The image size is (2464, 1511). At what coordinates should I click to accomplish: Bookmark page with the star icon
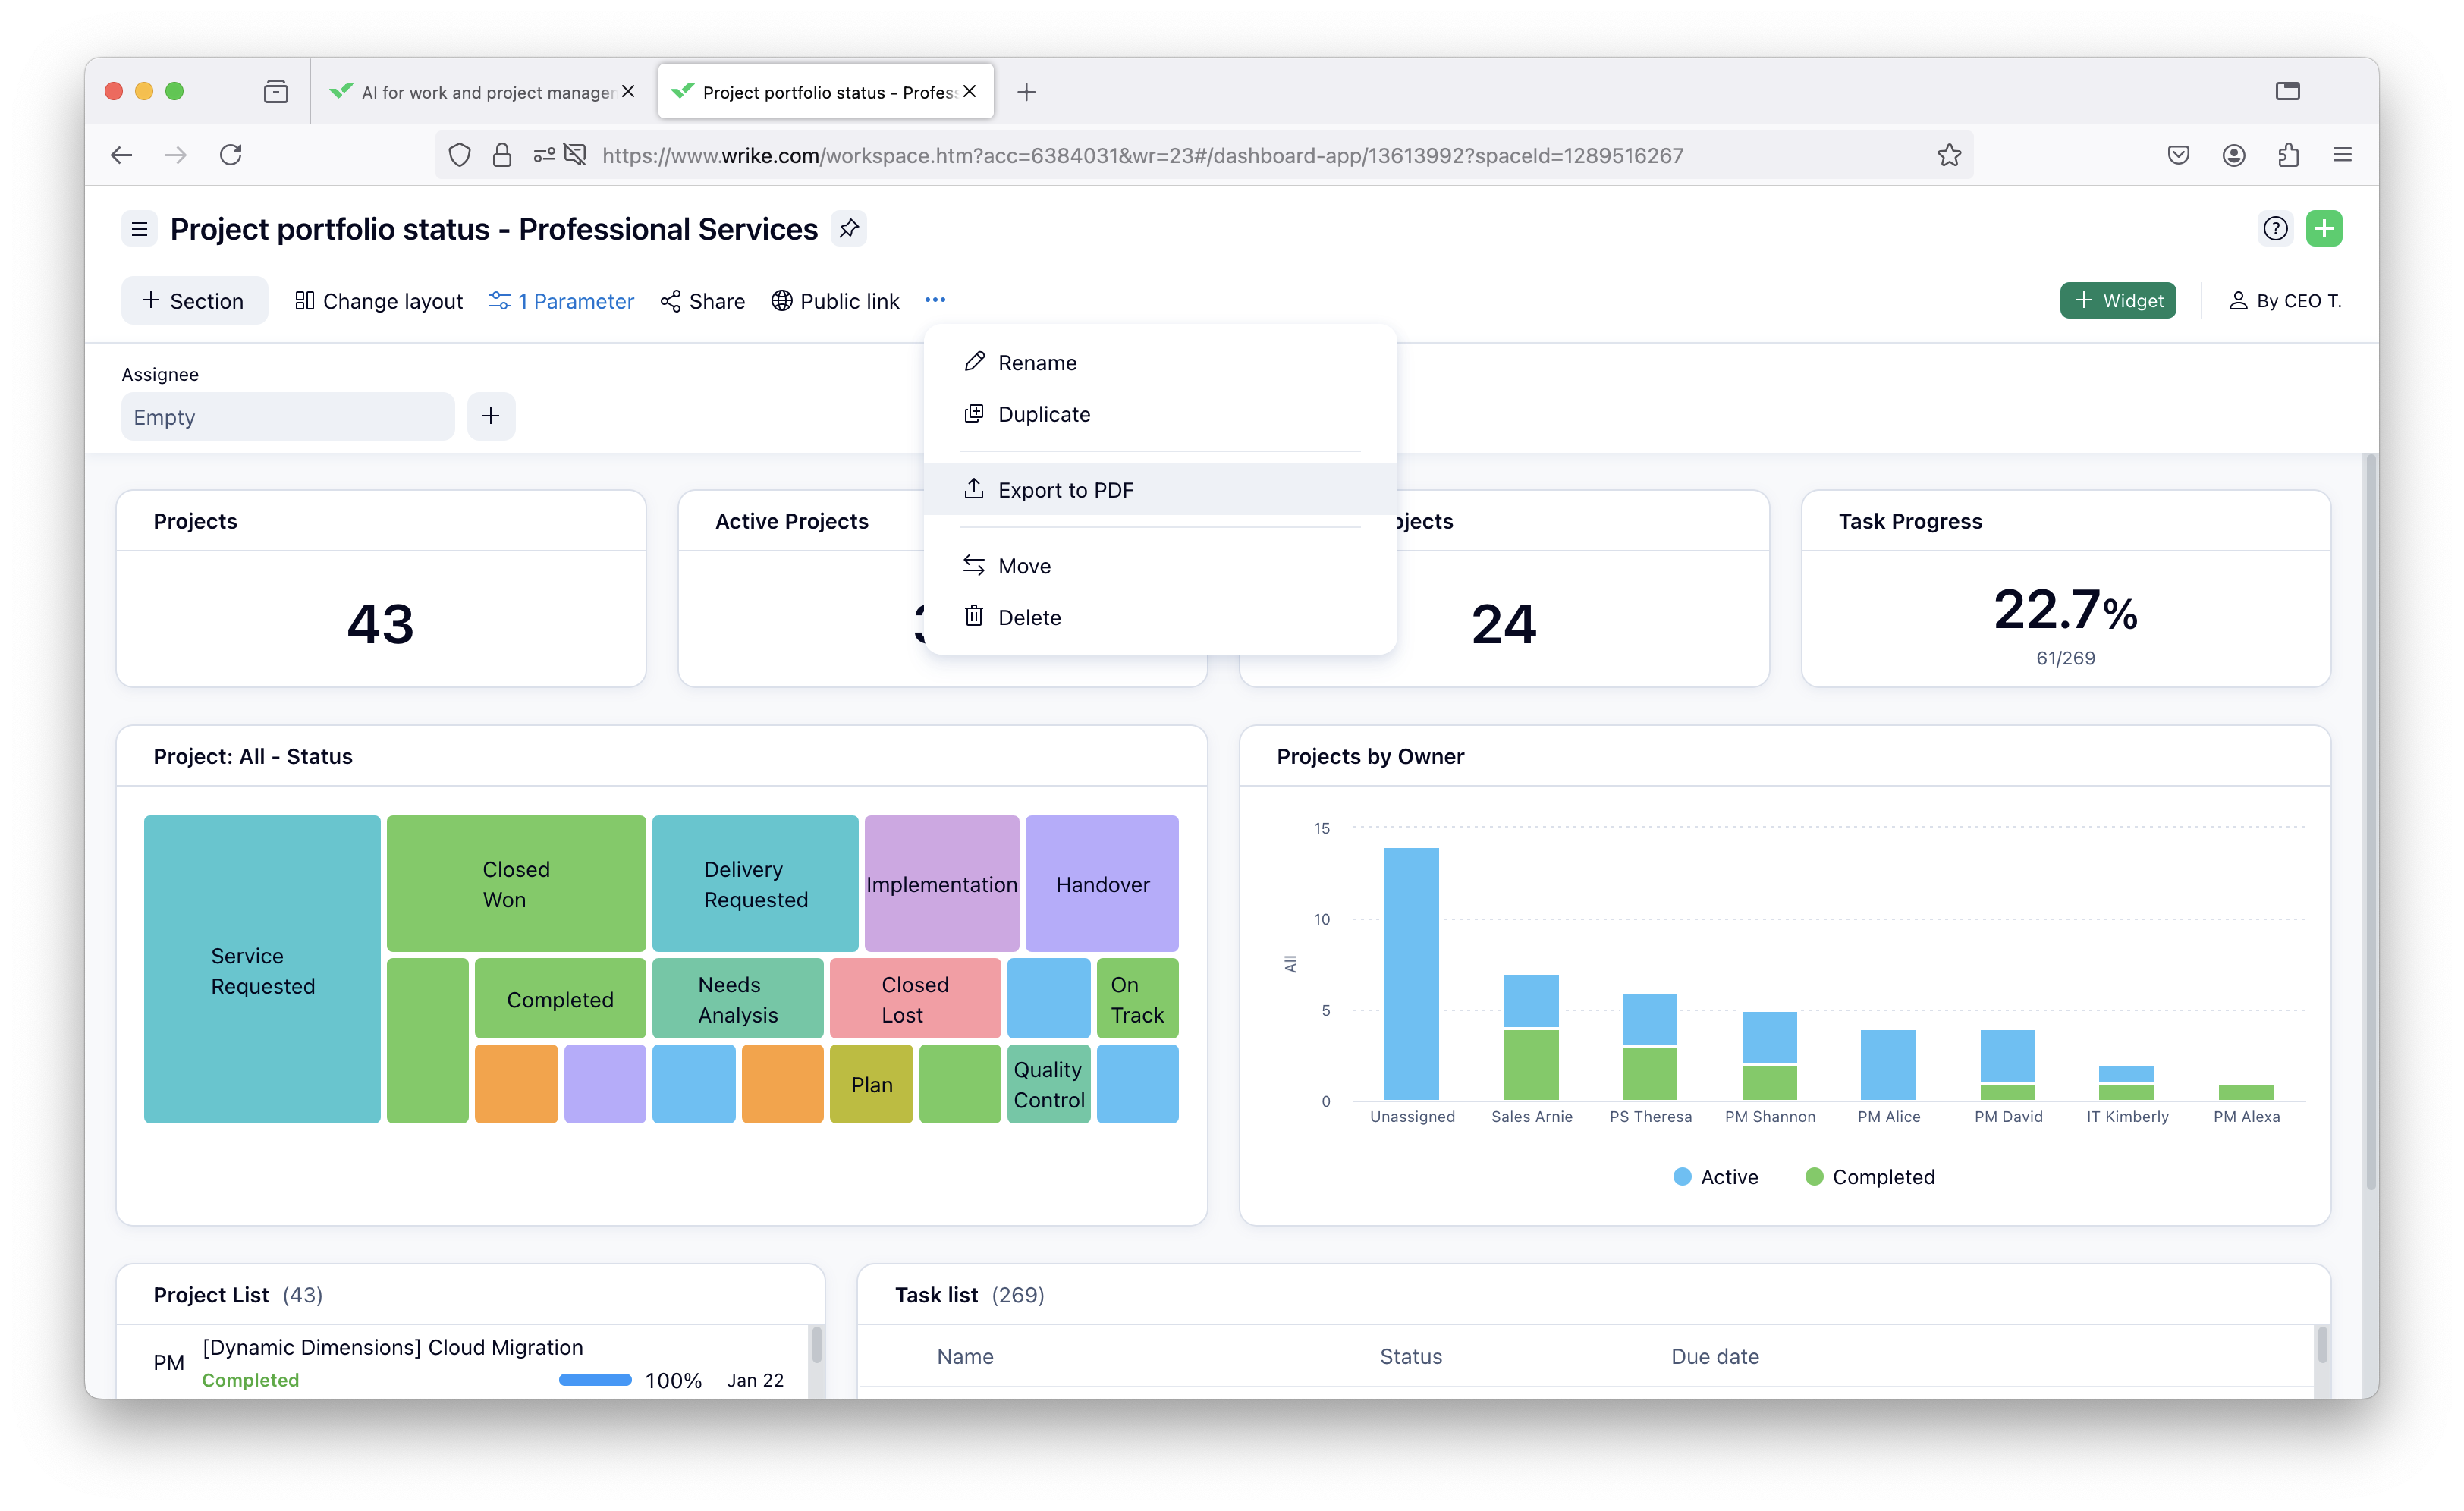[x=1949, y=155]
